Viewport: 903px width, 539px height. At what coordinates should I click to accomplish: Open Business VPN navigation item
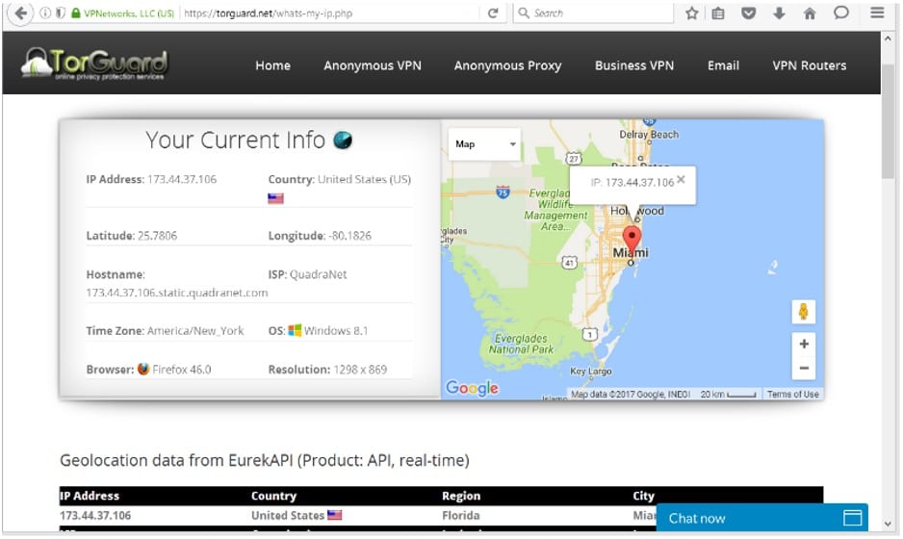click(x=634, y=65)
